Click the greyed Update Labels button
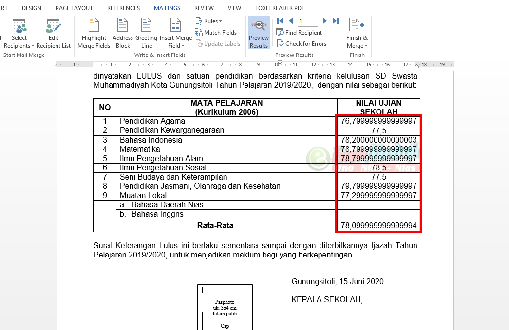 pos(218,44)
